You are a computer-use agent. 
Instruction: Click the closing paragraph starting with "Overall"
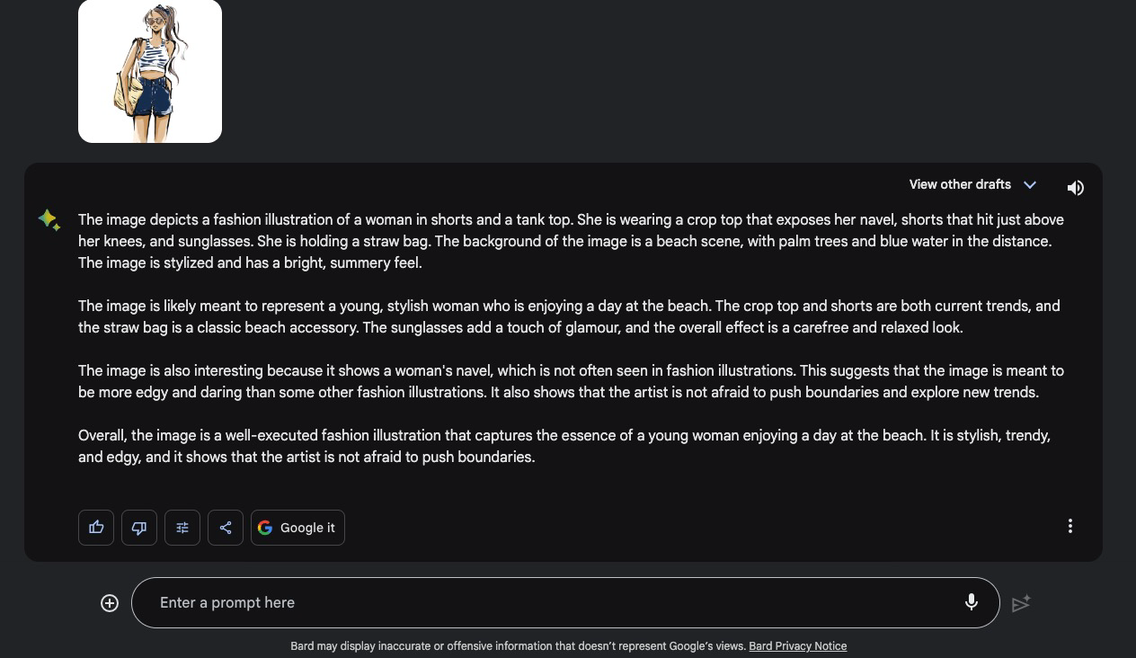564,446
